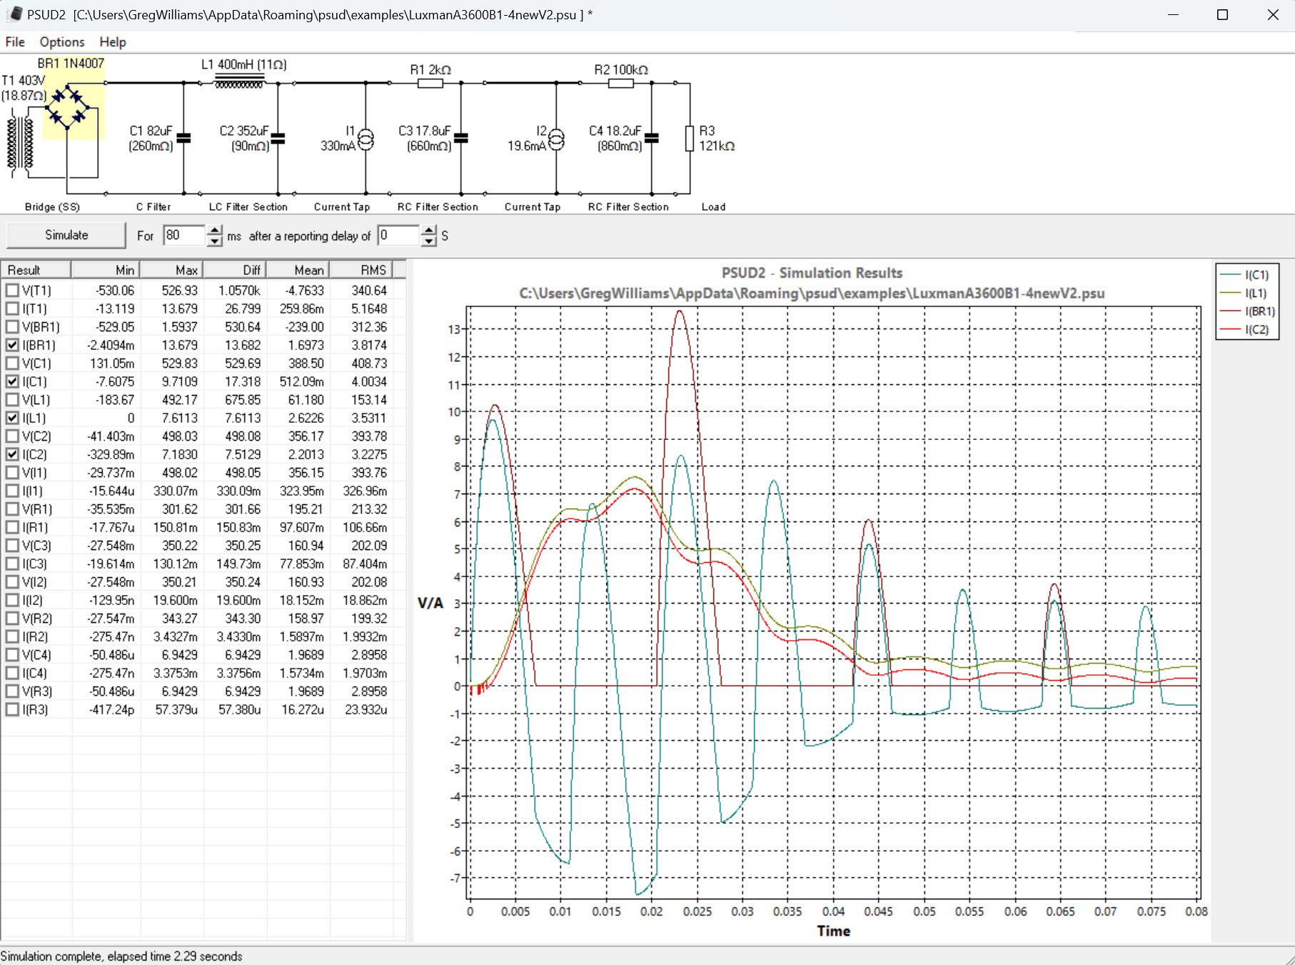Check the V(R1) result checkbox
Viewport: 1295px width, 965px height.
[12, 509]
